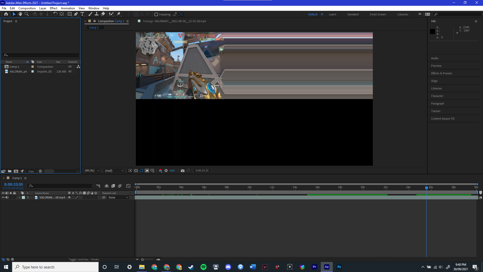Open the composition mini-flowchart in timeline

coord(98,186)
